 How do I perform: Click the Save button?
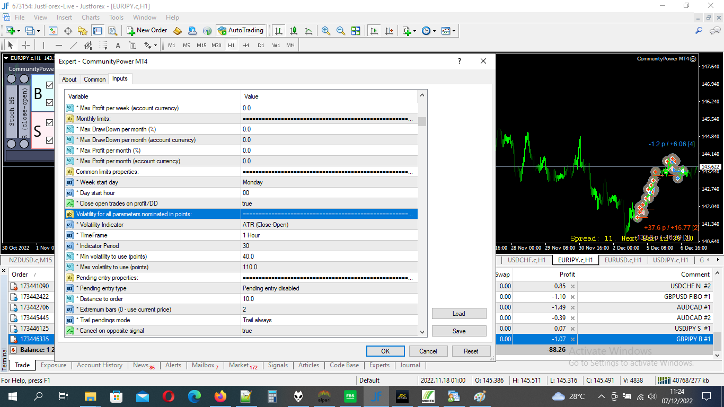pyautogui.click(x=459, y=331)
